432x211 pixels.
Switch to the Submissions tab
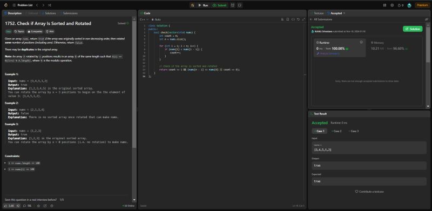pos(69,13)
